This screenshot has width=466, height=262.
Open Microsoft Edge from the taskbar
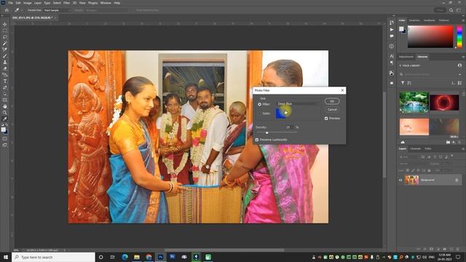point(125,257)
